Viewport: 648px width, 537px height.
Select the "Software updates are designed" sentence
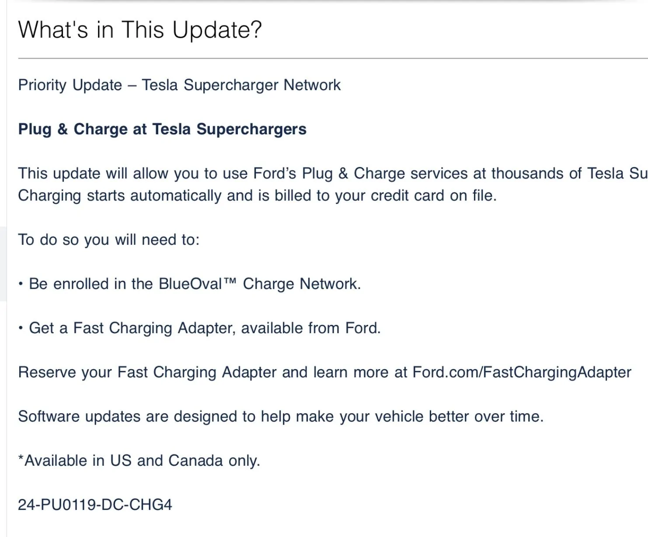tap(281, 417)
